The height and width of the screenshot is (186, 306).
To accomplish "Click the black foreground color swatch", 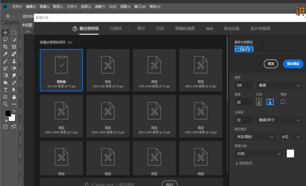I will point(8,113).
